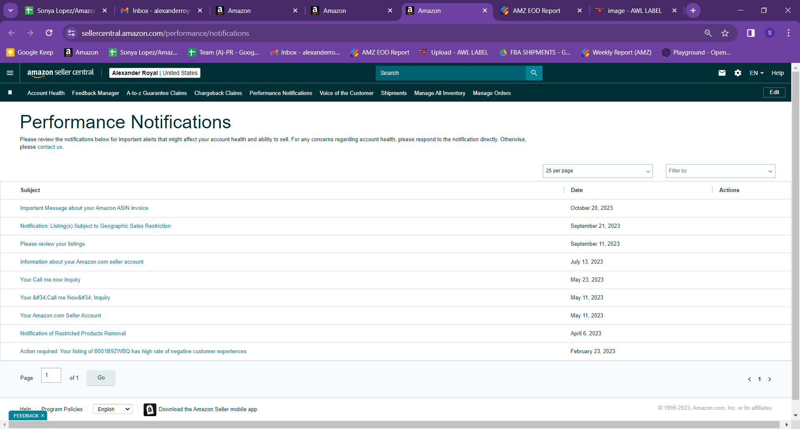
Task: Open Account Health in navigation bar
Action: [46, 93]
